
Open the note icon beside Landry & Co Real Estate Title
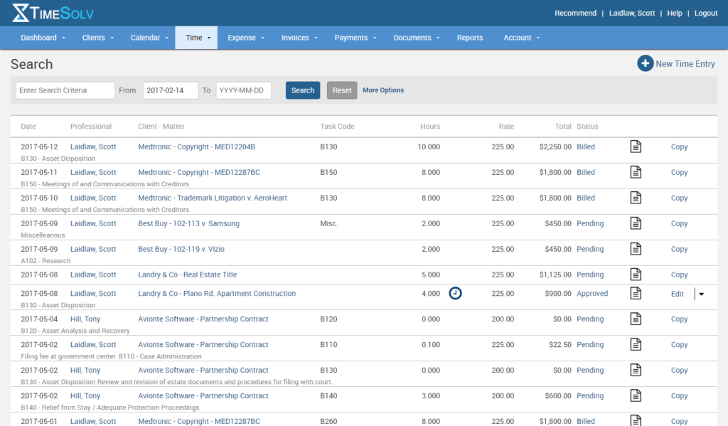tap(635, 275)
